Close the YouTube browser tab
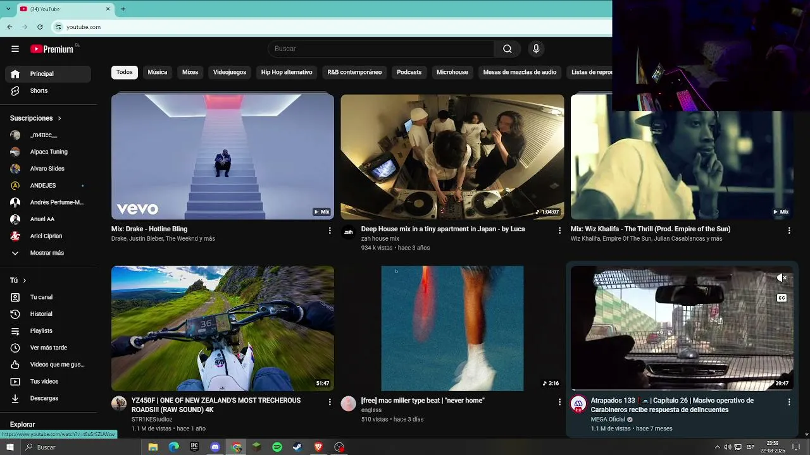 pyautogui.click(x=108, y=9)
